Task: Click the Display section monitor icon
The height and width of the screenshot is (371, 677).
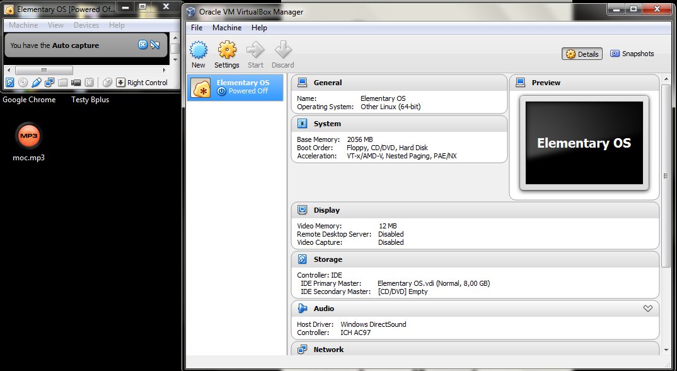Action: 302,209
